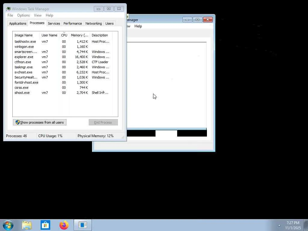Screen dimensions: 308x231
Task: Click the Shell Infr... description cell
Action: [x=100, y=93]
